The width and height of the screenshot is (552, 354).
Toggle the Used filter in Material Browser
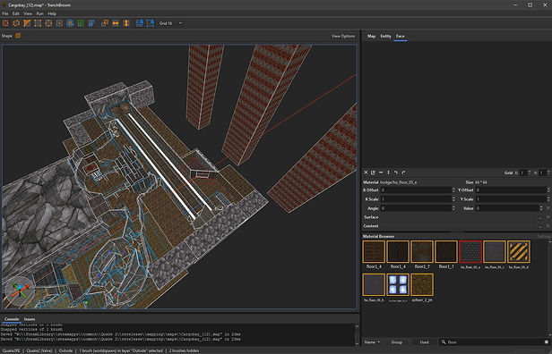point(424,342)
